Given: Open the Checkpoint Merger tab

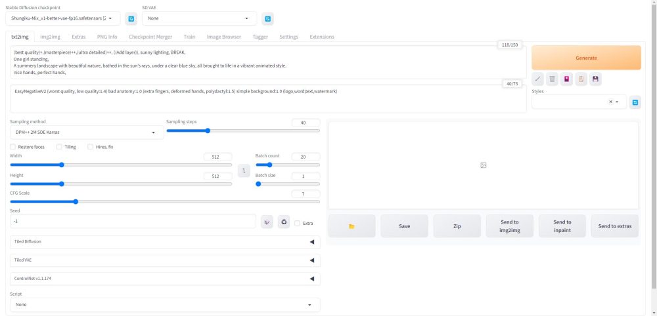Looking at the screenshot, I should point(150,37).
